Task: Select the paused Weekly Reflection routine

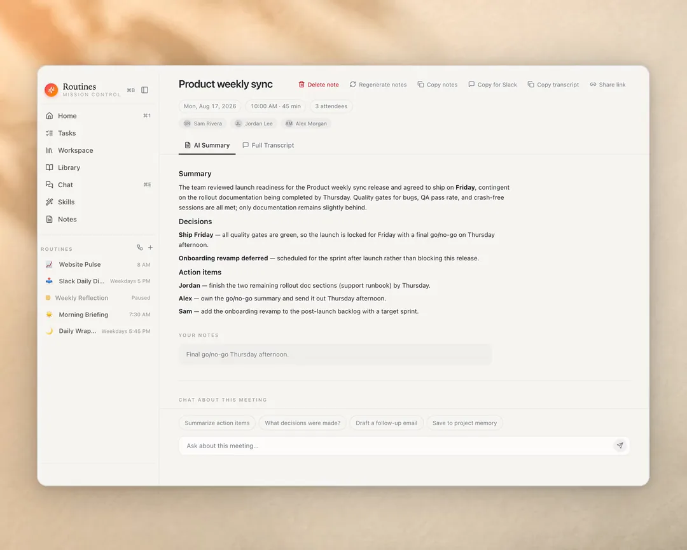Action: pos(98,298)
